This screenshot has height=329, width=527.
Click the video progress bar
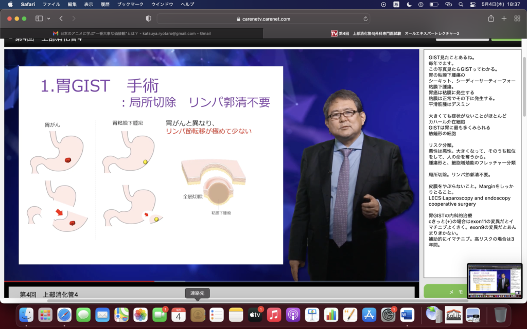206,281
